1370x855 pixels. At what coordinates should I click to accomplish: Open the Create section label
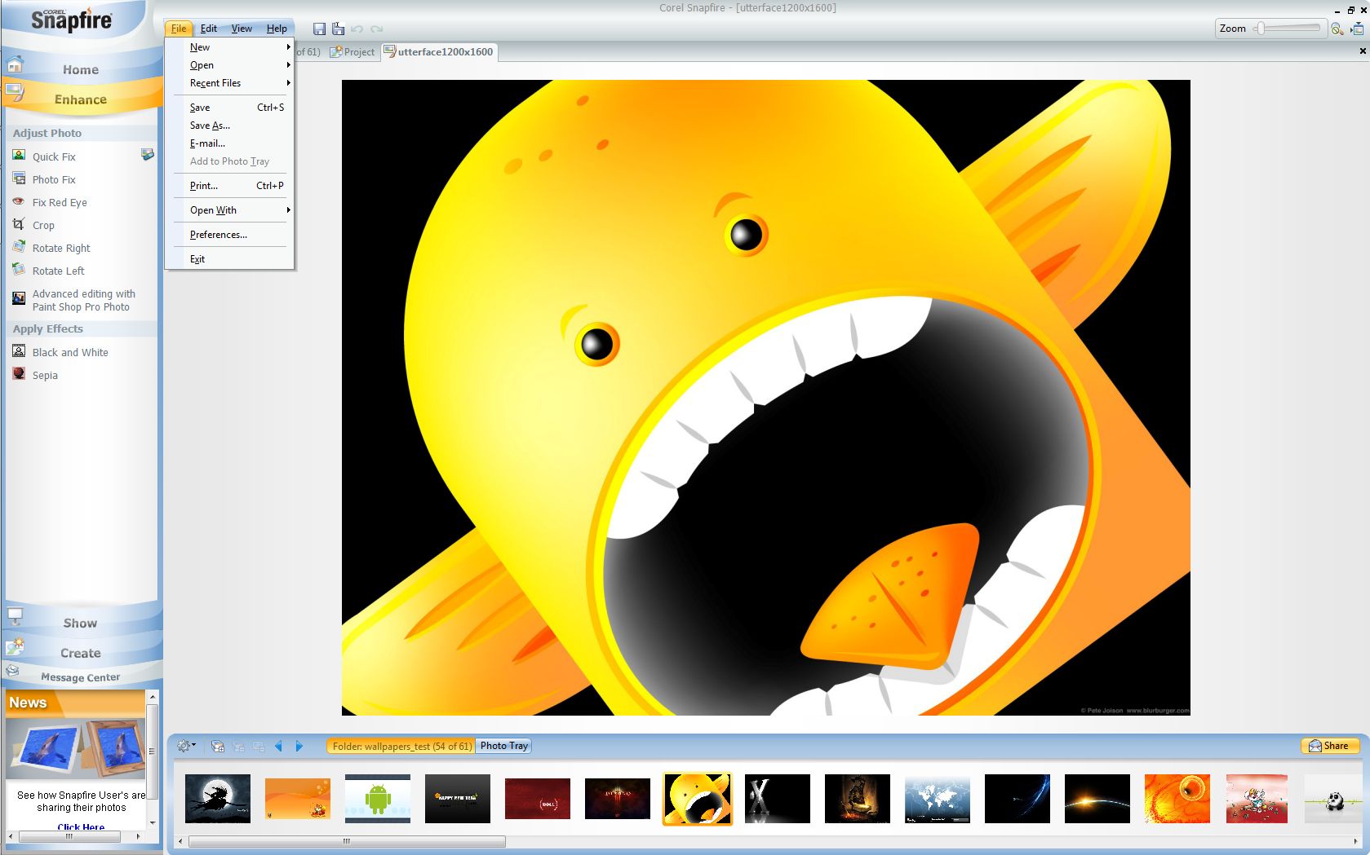pyautogui.click(x=81, y=654)
